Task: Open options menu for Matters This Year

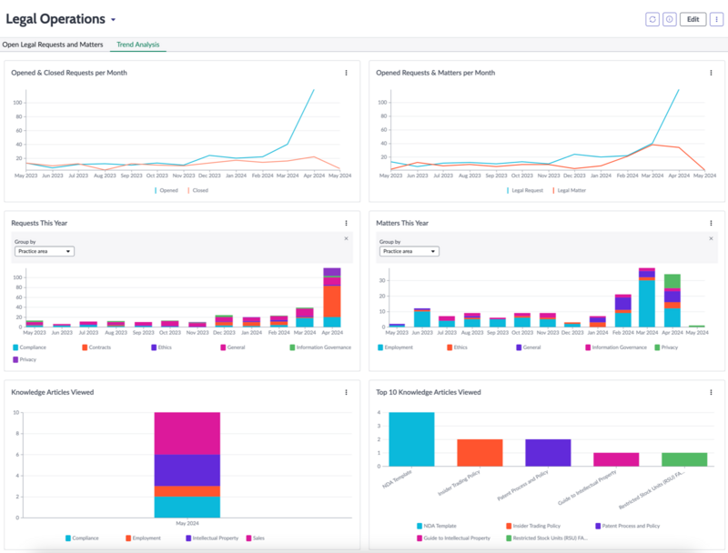Action: tap(711, 223)
